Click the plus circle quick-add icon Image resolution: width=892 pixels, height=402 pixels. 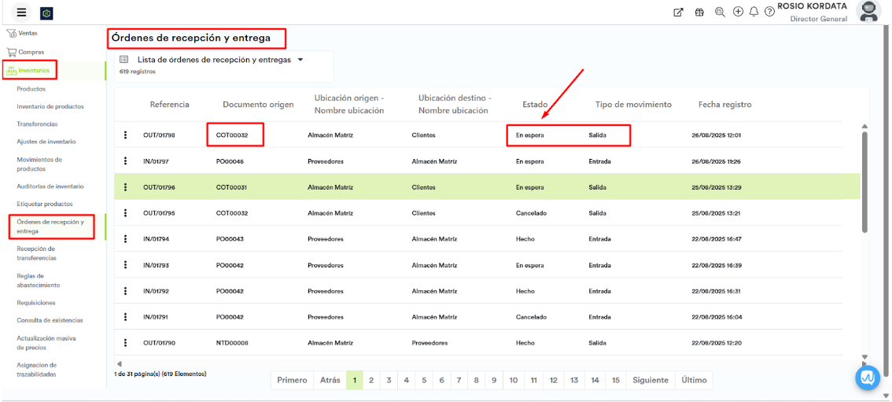pos(738,12)
